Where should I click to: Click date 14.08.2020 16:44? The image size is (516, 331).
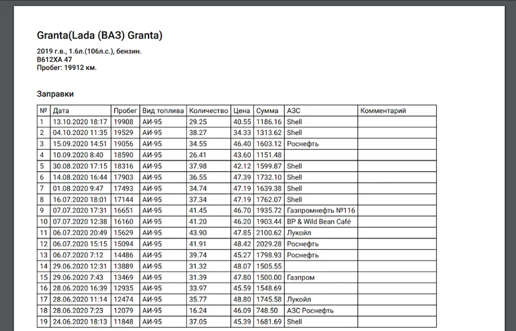80,177
